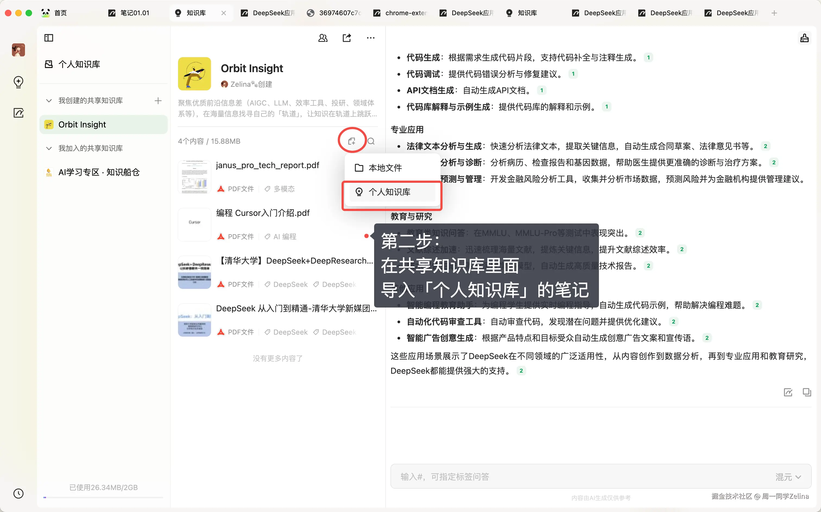Collapse the 我创建的共享知识库 section
The width and height of the screenshot is (821, 512).
(x=49, y=101)
